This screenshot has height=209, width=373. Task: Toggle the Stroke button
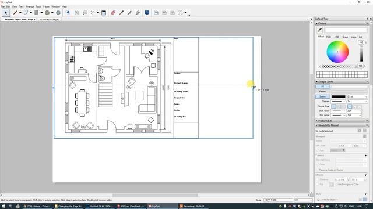322,97
